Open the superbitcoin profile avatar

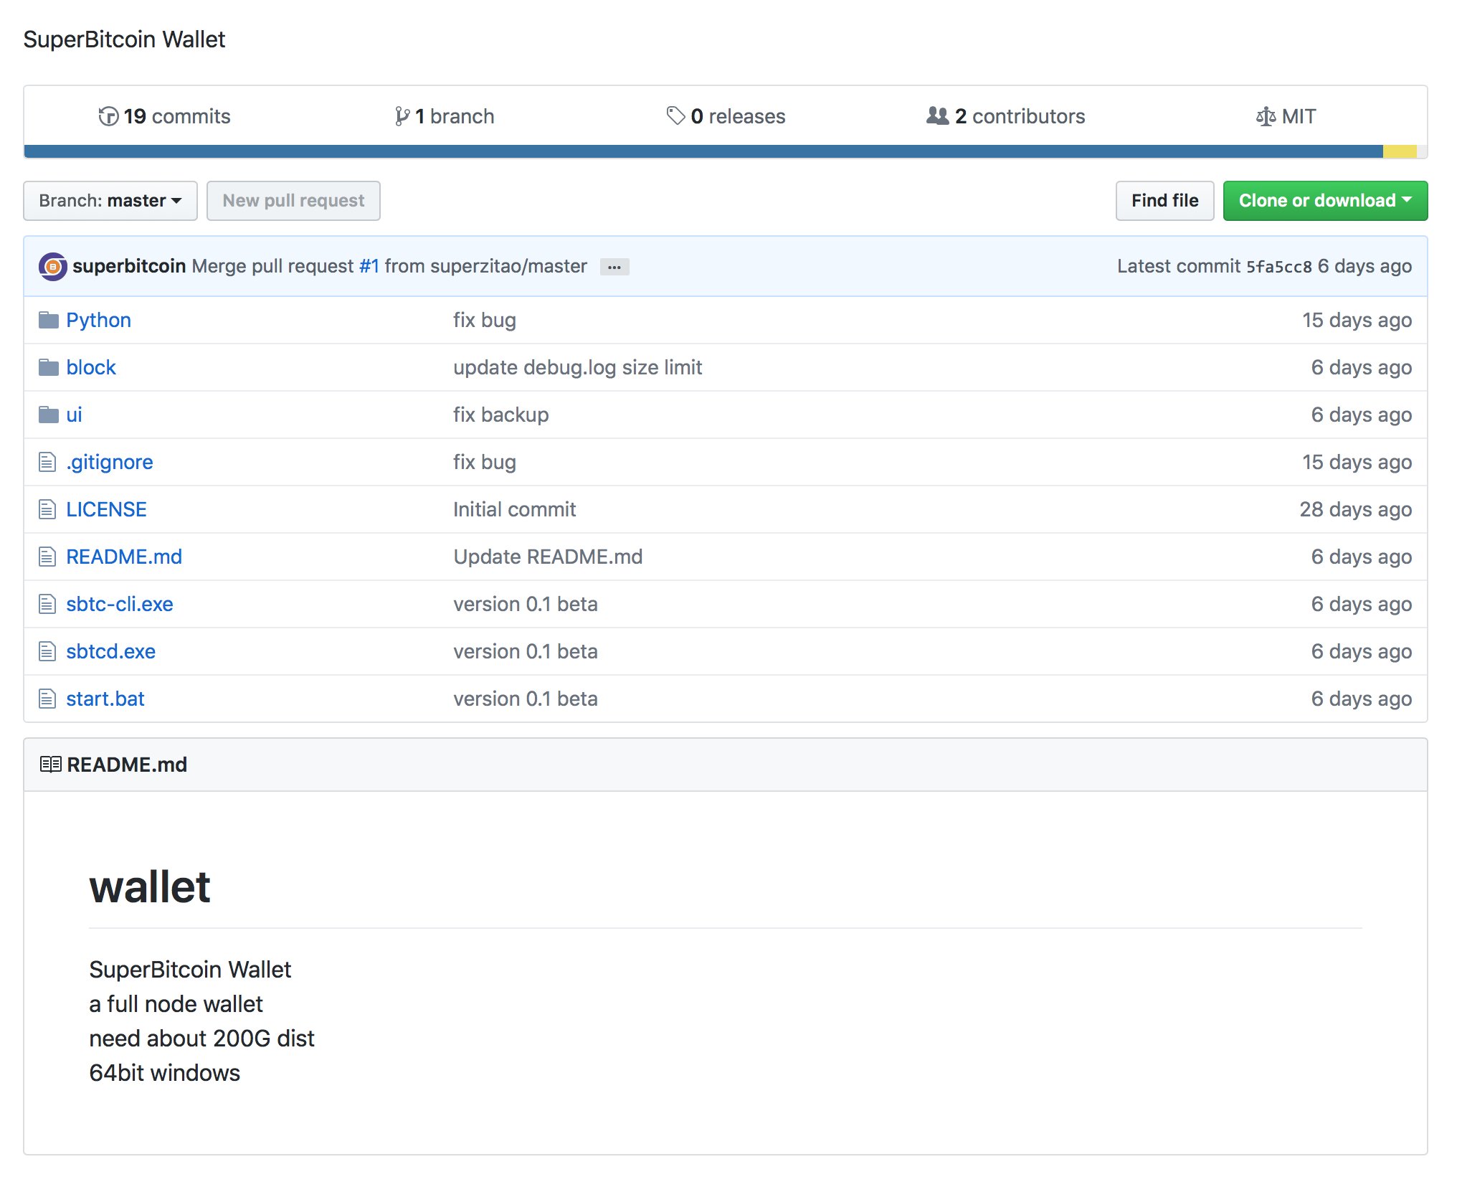[x=52, y=266]
